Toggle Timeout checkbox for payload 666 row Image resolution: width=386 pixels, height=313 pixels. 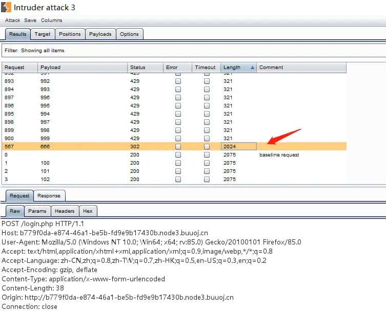click(x=207, y=147)
